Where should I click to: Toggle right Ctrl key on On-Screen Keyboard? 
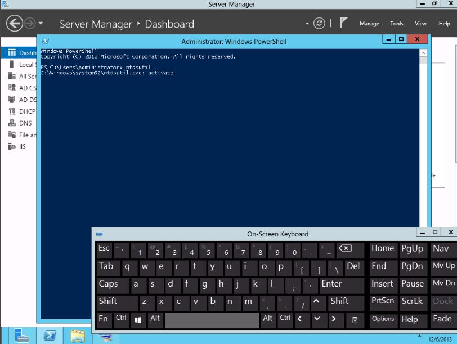pyautogui.click(x=285, y=320)
